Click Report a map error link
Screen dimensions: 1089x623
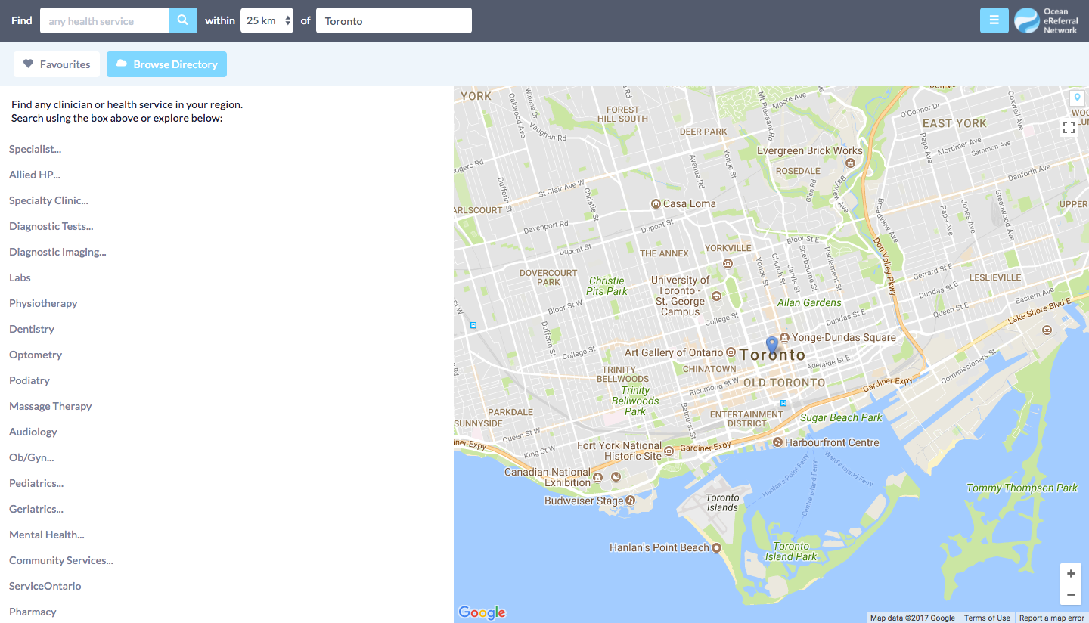[x=1051, y=618]
